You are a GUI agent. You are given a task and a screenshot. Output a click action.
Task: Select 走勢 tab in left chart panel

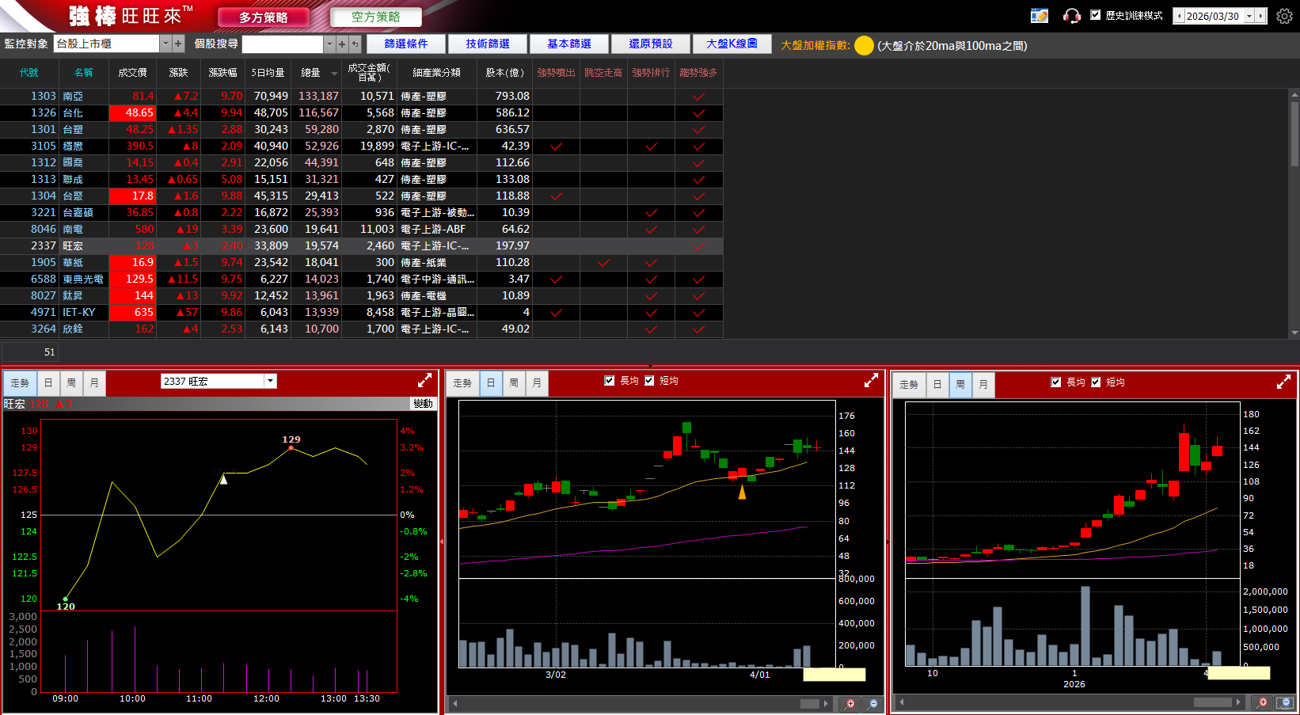pyautogui.click(x=20, y=383)
